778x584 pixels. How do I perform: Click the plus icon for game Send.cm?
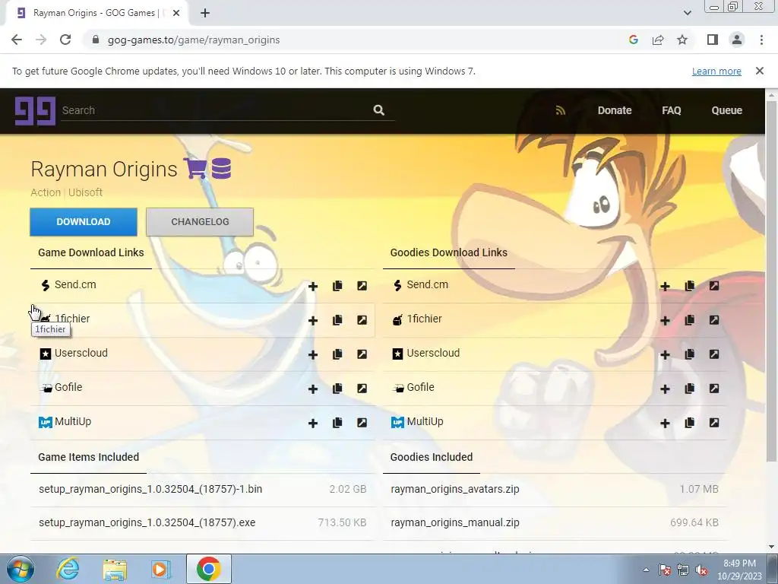pyautogui.click(x=312, y=287)
